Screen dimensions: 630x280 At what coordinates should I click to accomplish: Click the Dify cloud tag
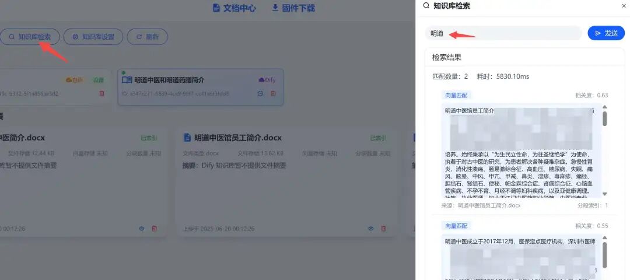(267, 80)
